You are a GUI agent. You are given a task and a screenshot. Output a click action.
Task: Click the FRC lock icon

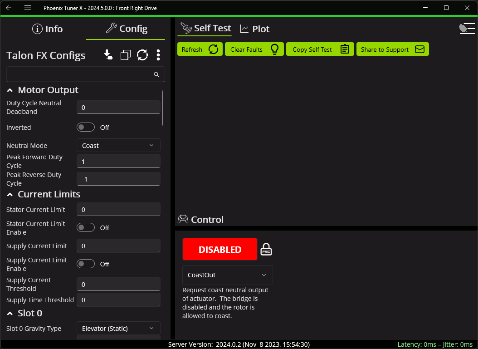[x=266, y=249]
